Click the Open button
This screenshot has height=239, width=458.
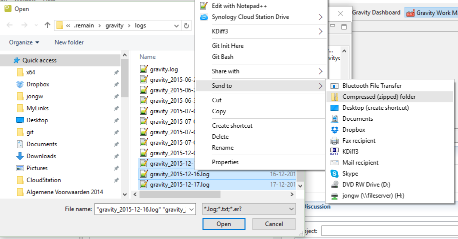pos(223,224)
